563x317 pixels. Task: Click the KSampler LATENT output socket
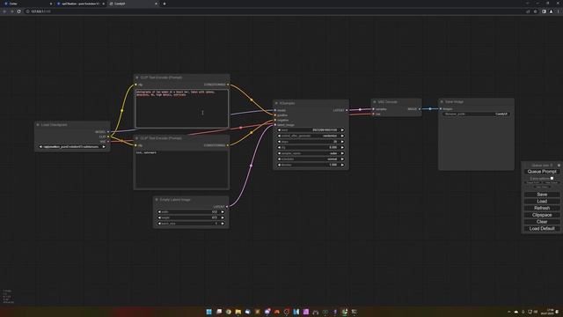(347, 110)
